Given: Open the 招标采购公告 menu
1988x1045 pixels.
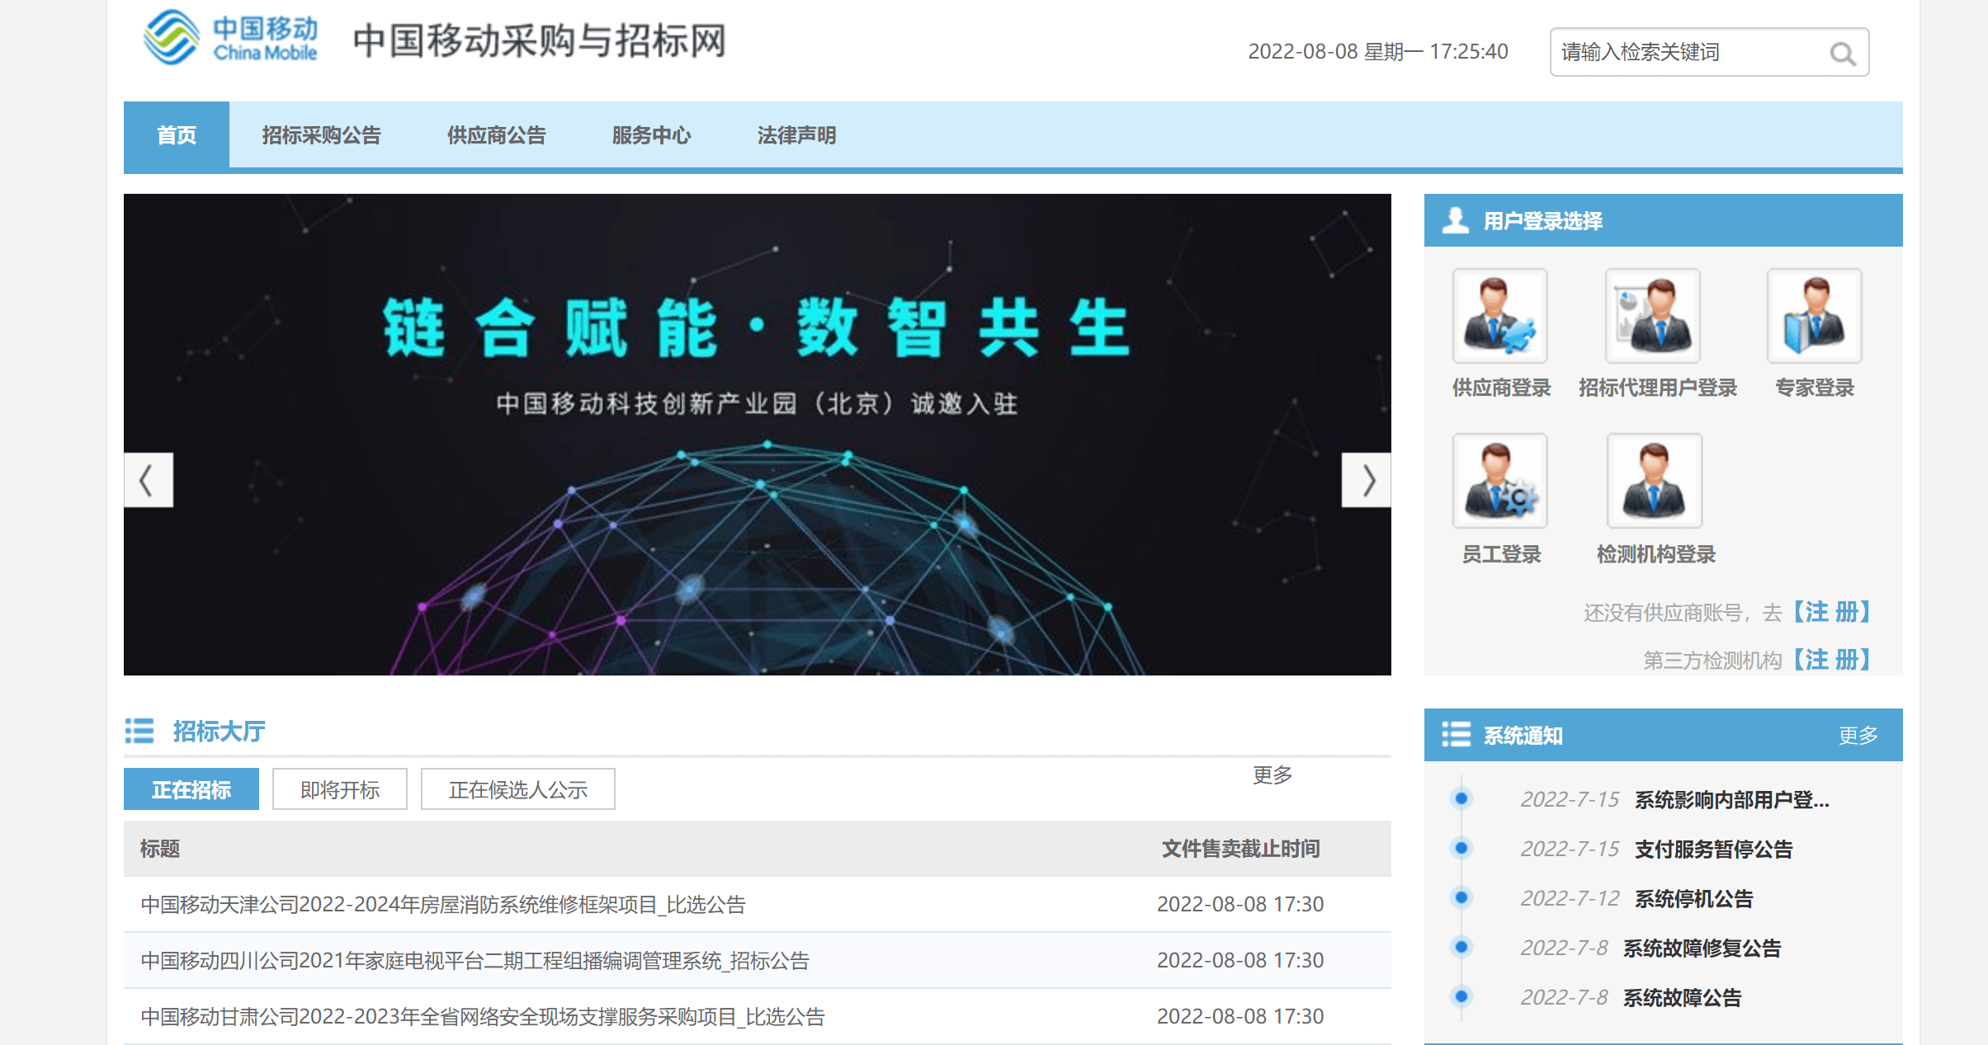Looking at the screenshot, I should [x=321, y=135].
